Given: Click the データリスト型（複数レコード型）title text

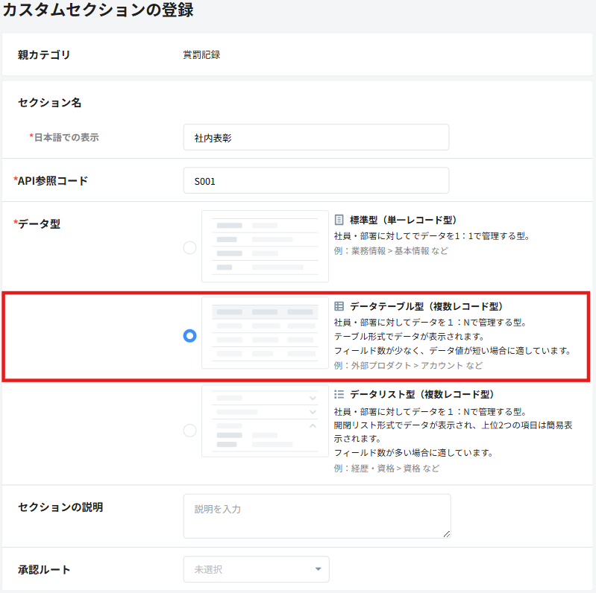Looking at the screenshot, I should coord(422,394).
